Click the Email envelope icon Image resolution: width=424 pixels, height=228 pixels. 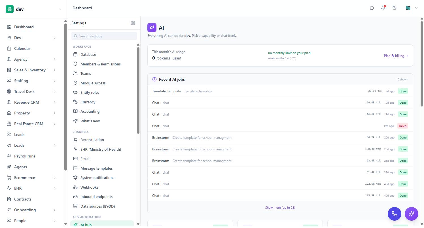tap(75, 159)
